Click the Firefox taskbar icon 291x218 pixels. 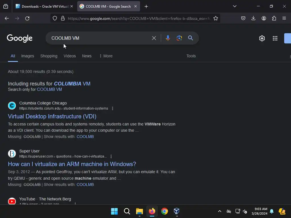(x=152, y=211)
